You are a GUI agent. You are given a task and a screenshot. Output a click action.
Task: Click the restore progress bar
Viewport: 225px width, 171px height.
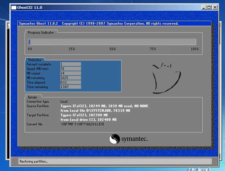112,42
